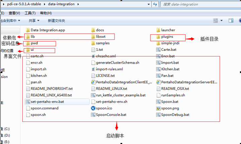Select the kitchen.sh file name

(39, 76)
